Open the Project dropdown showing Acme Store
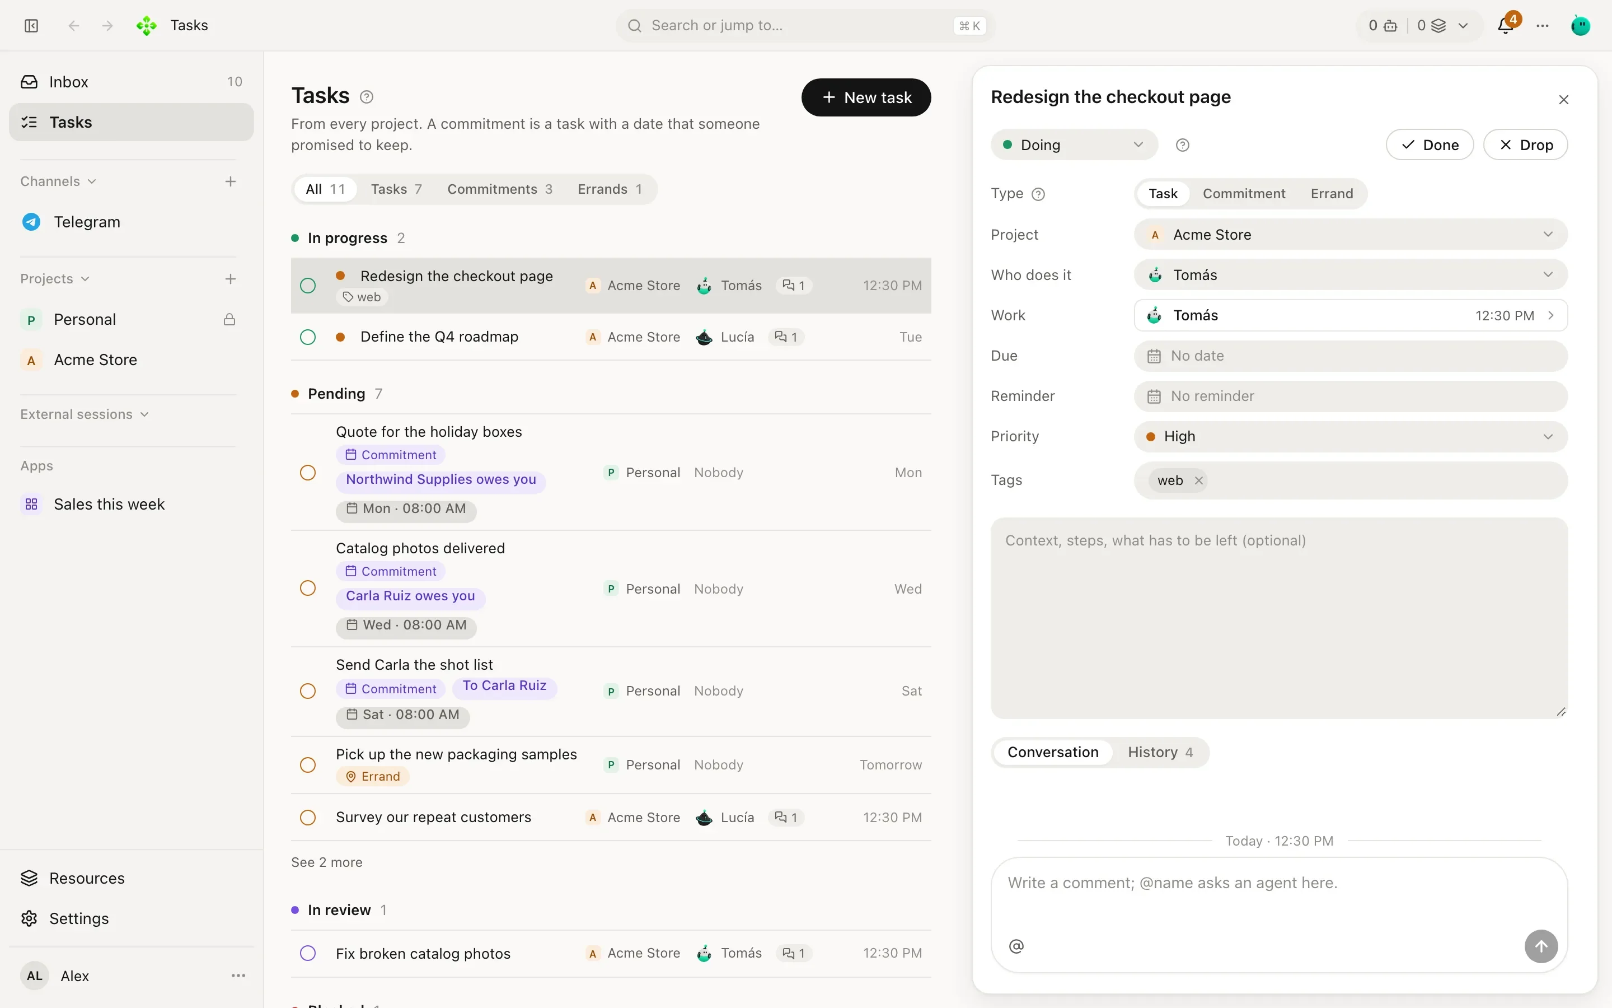The height and width of the screenshot is (1008, 1612). (x=1350, y=235)
